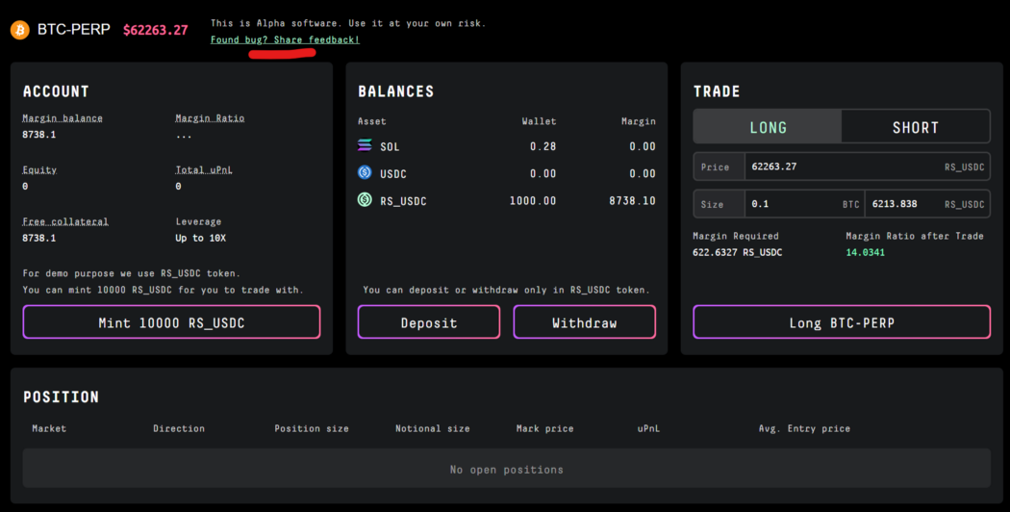1010x512 pixels.
Task: Click the Avg. Entry price column header
Action: 804,428
